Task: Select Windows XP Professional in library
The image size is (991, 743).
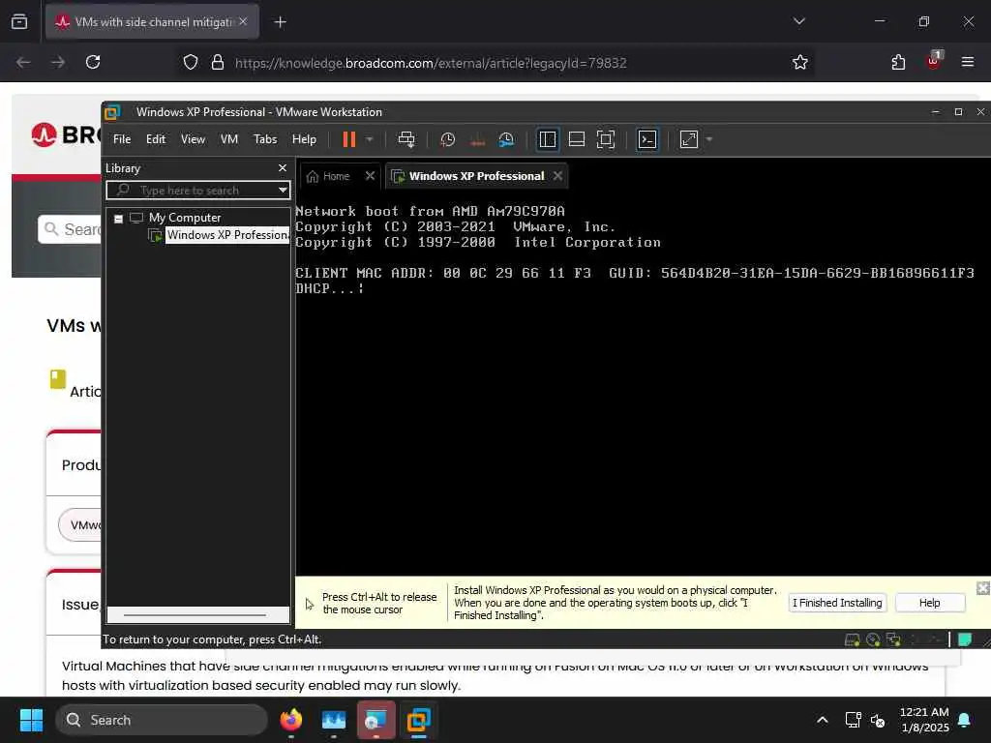Action: [226, 235]
